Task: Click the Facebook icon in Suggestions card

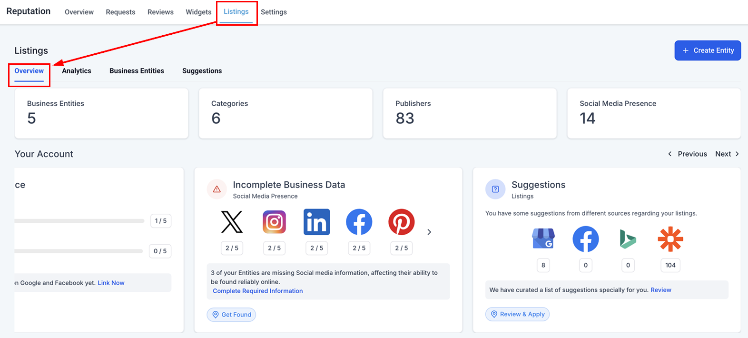Action: click(x=585, y=239)
